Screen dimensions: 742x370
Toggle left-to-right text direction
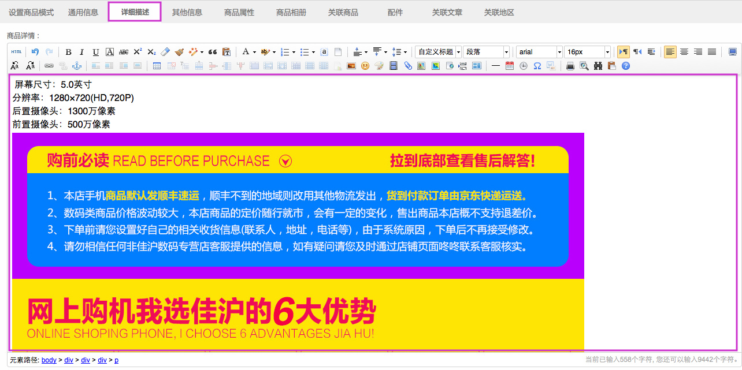point(624,52)
